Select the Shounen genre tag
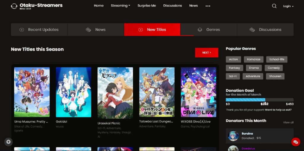Image resolution: width=304 pixels, height=151 pixels. coord(275,76)
